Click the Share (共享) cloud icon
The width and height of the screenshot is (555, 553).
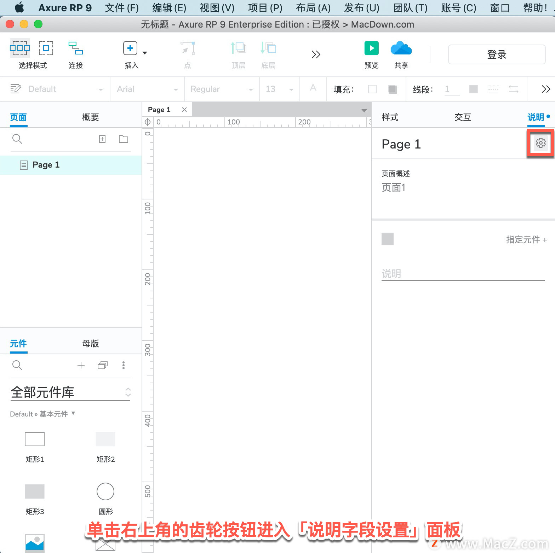tap(401, 48)
